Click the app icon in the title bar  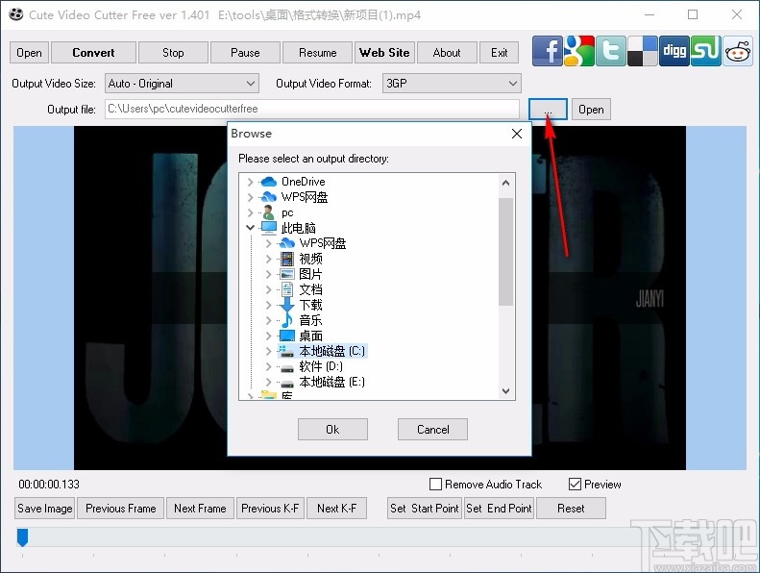point(15,14)
